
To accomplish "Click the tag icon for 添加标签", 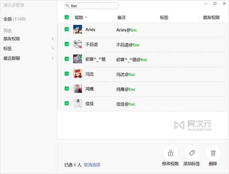I will 192,153.
